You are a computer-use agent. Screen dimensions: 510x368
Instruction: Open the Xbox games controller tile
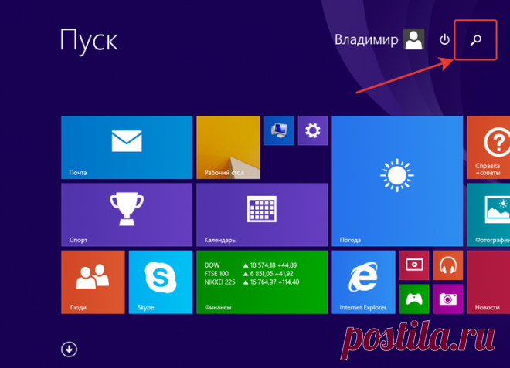point(414,299)
